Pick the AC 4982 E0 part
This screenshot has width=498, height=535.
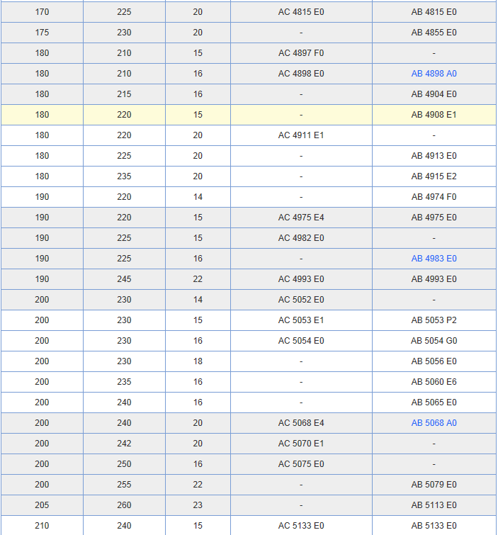pos(301,238)
